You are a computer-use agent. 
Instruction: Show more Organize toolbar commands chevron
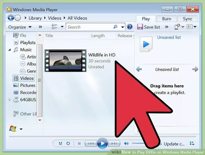[x=40, y=27]
